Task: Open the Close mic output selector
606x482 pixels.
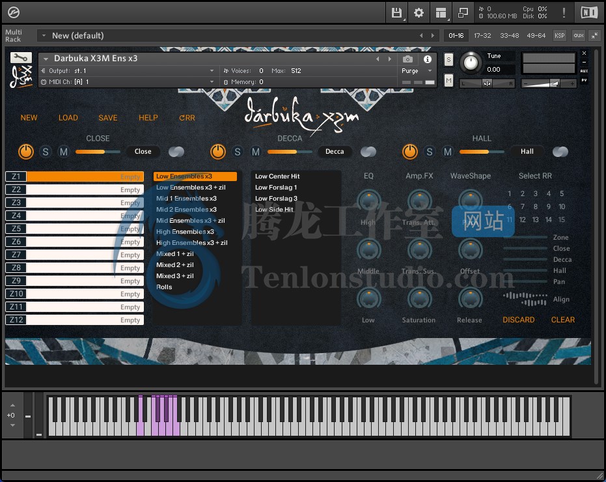Action: tap(143, 152)
